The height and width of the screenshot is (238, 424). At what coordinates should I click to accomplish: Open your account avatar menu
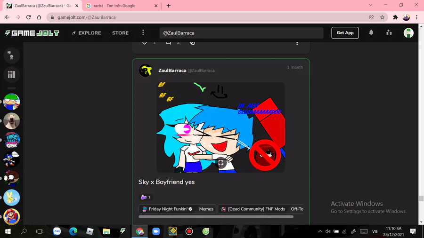[x=408, y=33]
